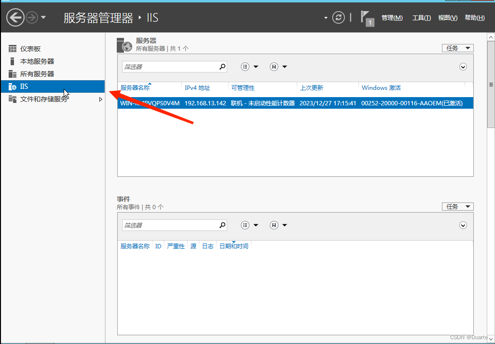The image size is (495, 344).
Task: Click search magnifier in 事件 filter
Action: 222,225
